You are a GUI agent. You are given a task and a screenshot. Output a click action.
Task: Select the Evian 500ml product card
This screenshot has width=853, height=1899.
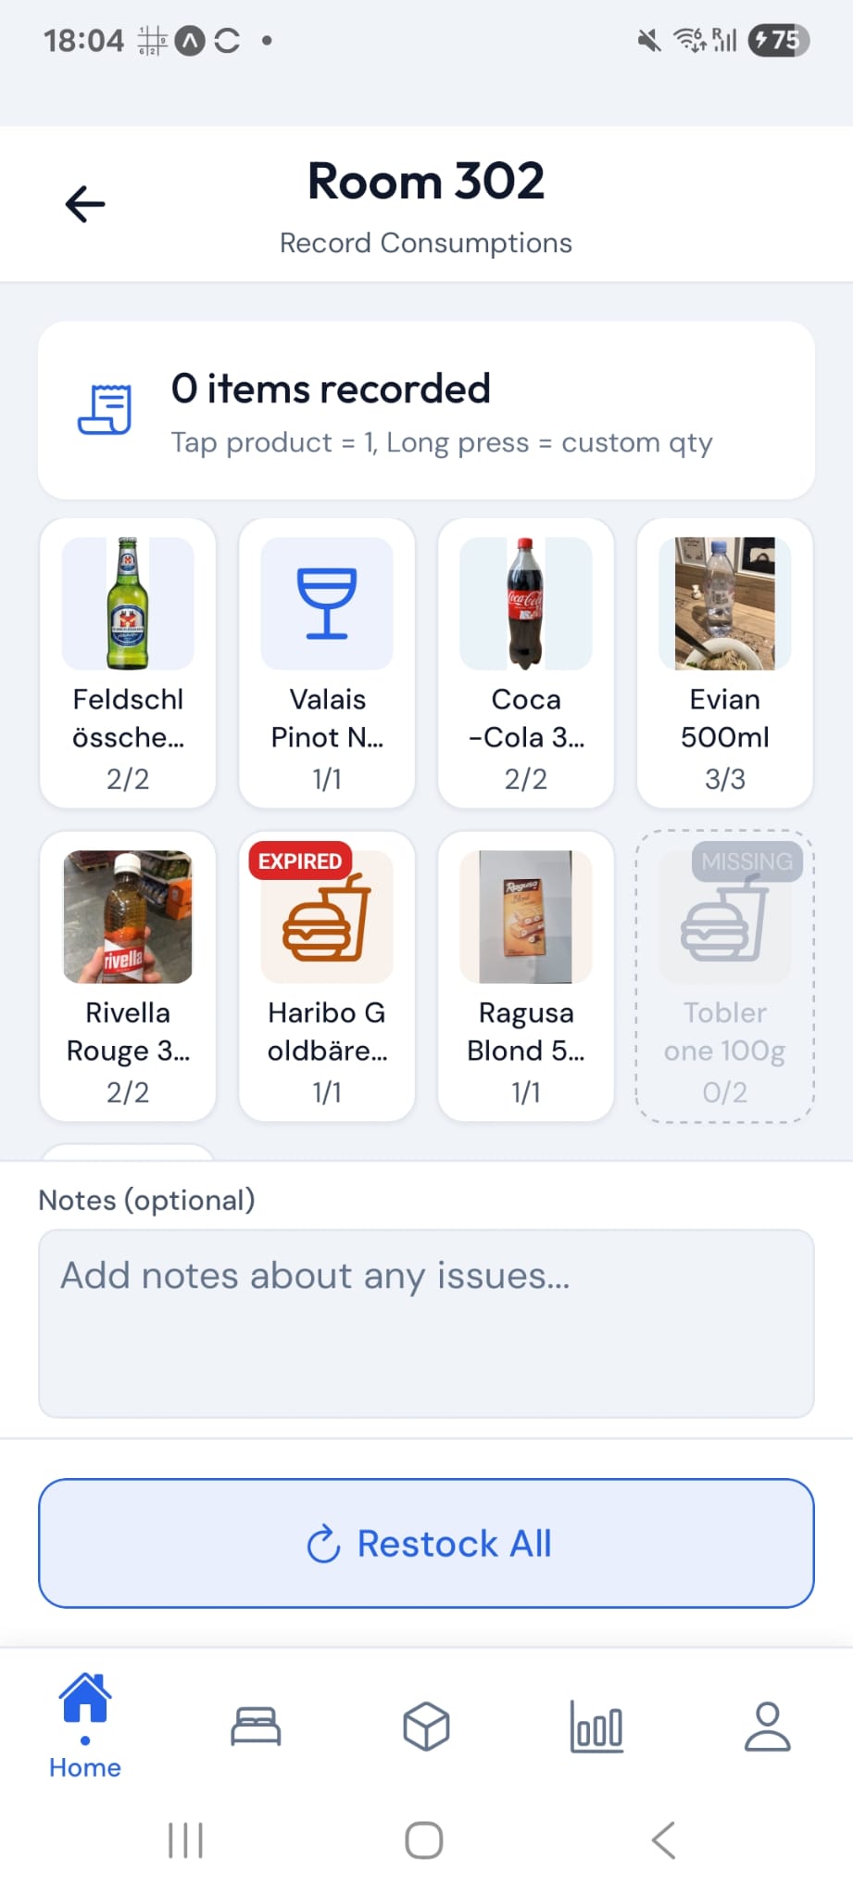coord(725,662)
